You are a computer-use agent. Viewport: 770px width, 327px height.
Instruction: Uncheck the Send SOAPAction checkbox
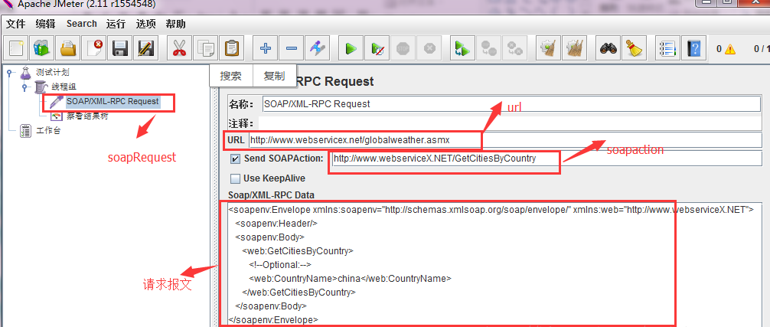click(x=236, y=159)
